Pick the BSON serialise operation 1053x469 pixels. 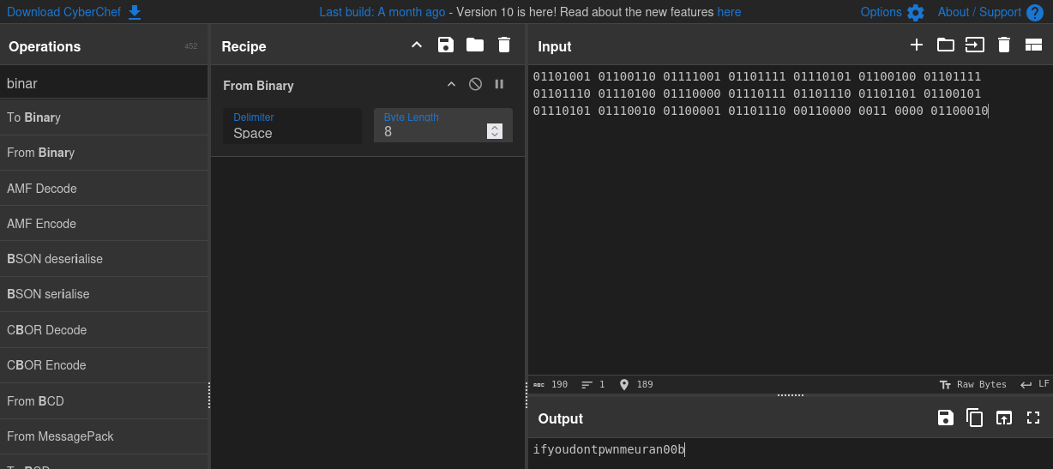point(104,294)
